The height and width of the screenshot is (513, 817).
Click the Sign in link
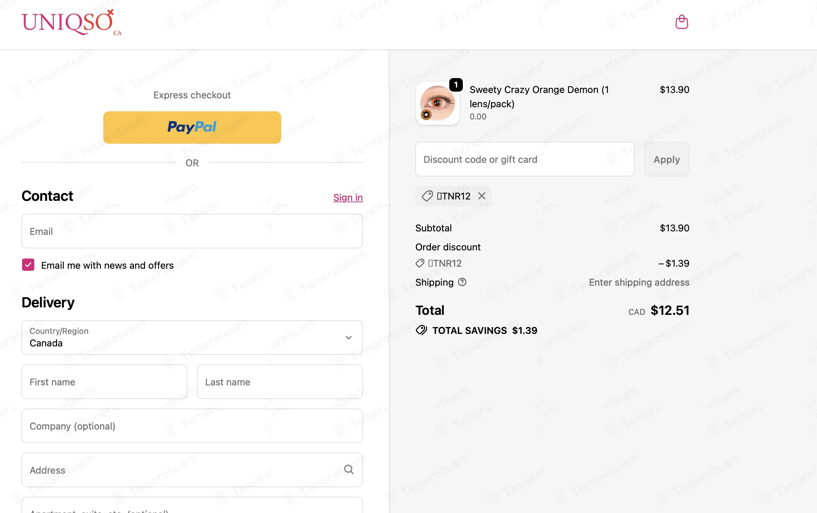point(348,197)
